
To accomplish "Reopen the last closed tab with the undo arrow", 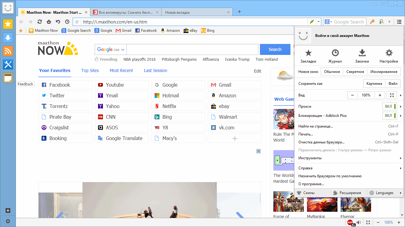I will click(x=58, y=22).
